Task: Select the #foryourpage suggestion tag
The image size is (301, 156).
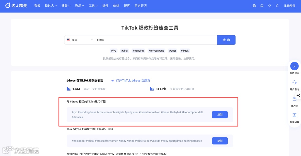Action: click(x=156, y=51)
